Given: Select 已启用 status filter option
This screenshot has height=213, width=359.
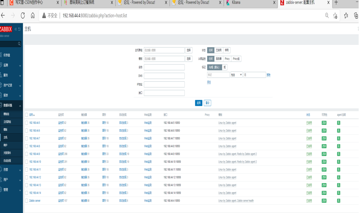Looking at the screenshot, I should point(219,50).
